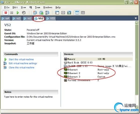Maximize the VMware Workstation window
140x114 pixels.
click(131, 2)
